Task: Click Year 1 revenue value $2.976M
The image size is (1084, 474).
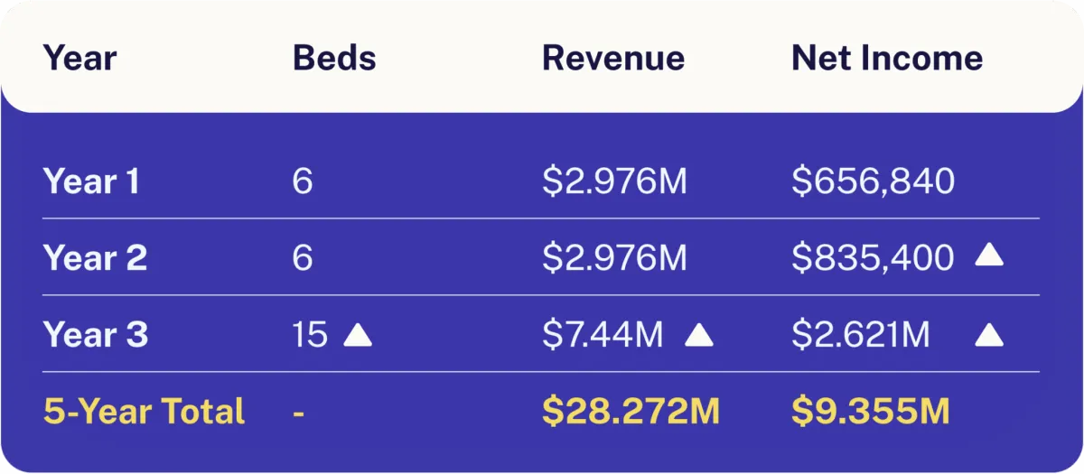Action: (614, 181)
